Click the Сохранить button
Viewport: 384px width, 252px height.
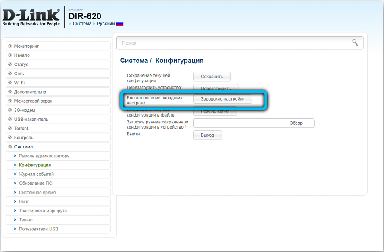coord(212,77)
